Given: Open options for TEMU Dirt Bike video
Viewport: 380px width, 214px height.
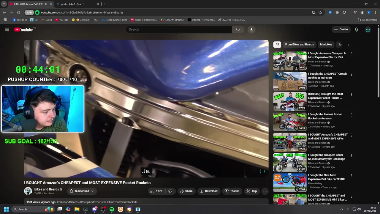Looking at the screenshot, I should [351, 176].
